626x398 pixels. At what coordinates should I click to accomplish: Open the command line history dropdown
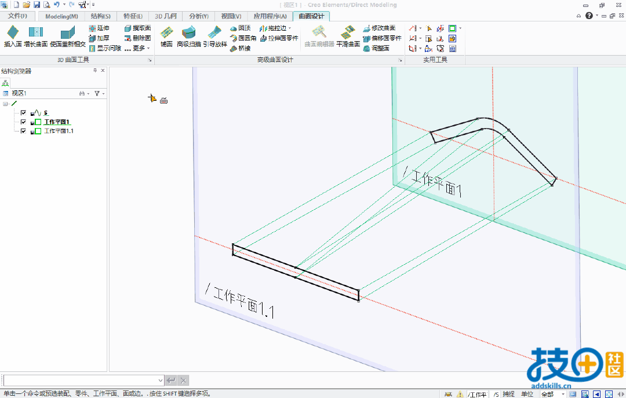point(161,381)
